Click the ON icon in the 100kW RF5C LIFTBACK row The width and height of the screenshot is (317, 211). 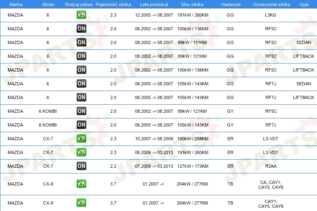click(81, 70)
